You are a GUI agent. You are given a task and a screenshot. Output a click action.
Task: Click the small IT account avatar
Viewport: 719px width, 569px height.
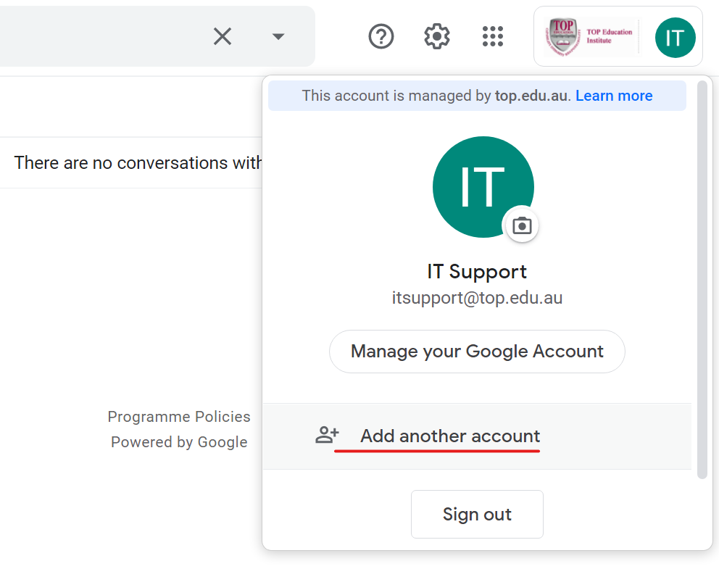coord(675,37)
